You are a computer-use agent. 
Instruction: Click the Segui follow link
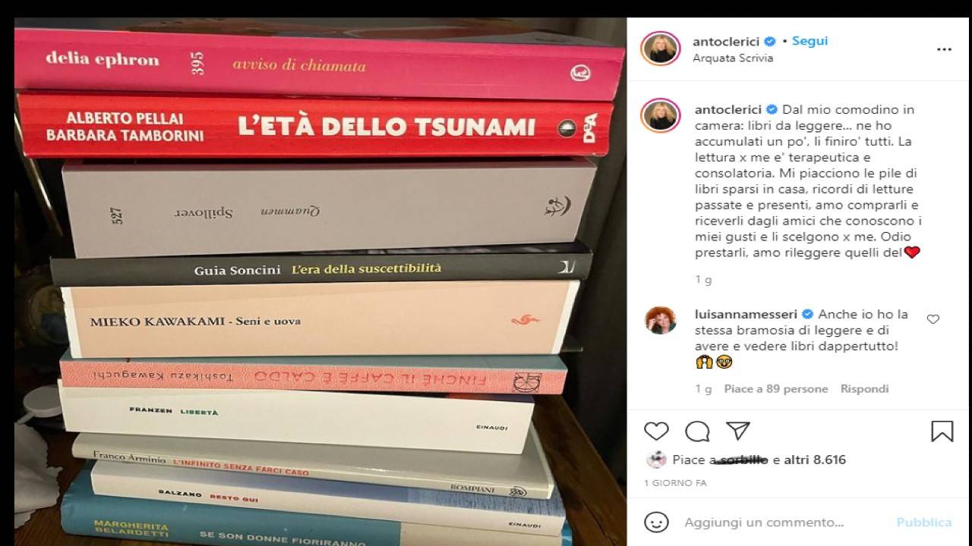(809, 41)
